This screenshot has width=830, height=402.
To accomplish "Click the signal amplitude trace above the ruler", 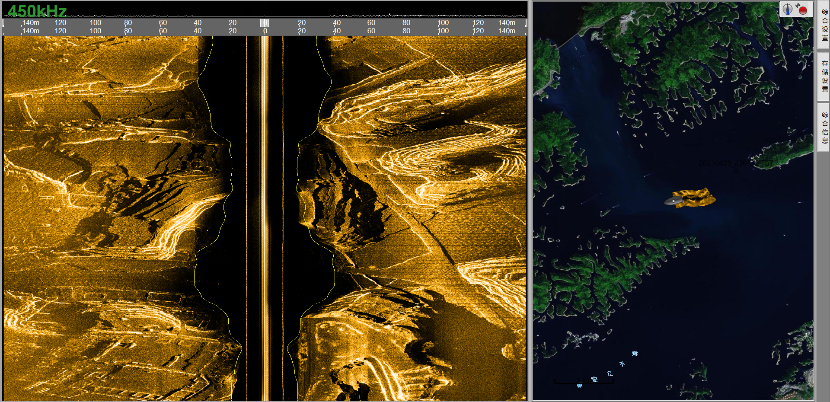I will (389, 16).
